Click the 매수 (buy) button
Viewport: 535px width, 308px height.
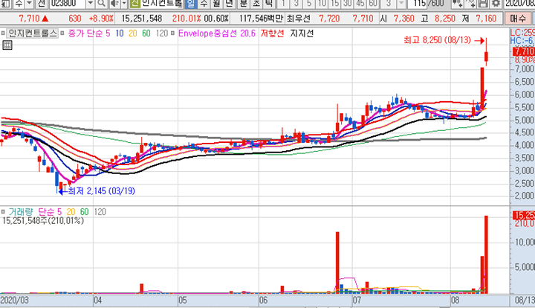519,19
